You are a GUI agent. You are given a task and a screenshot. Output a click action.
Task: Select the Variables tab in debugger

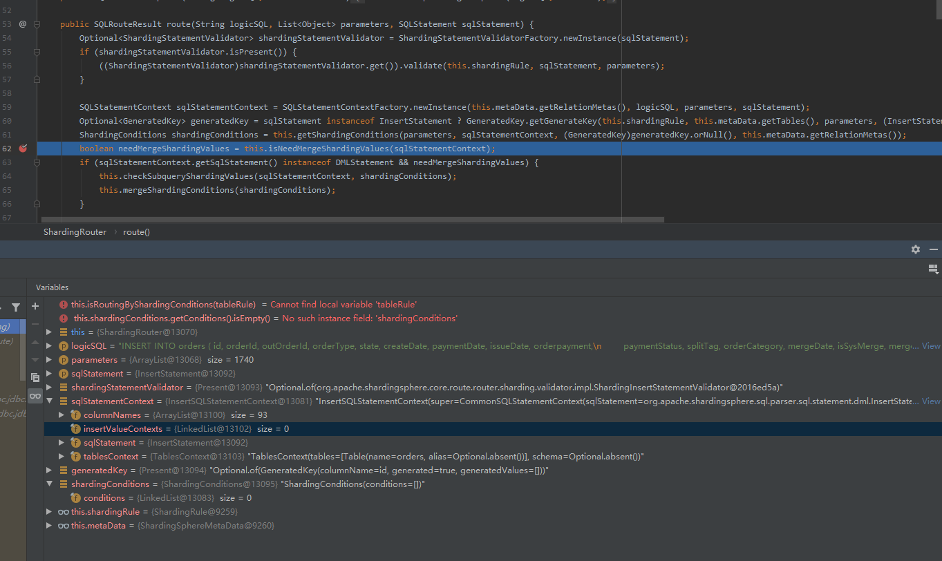(x=53, y=287)
